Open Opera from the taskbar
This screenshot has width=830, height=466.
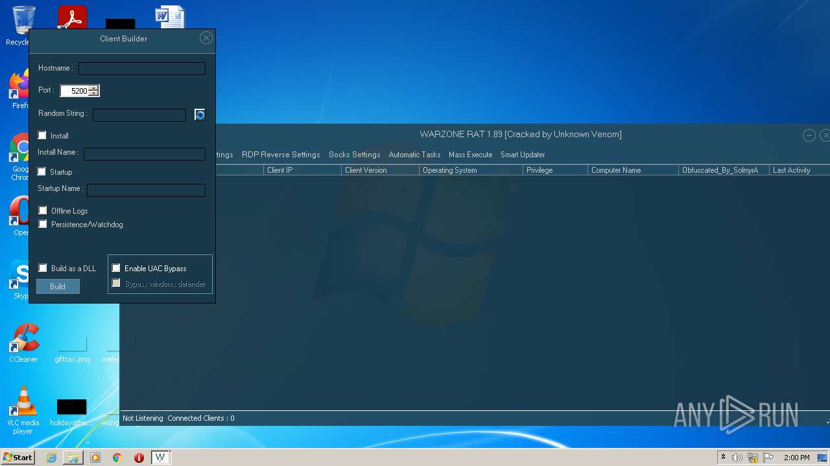click(x=139, y=458)
